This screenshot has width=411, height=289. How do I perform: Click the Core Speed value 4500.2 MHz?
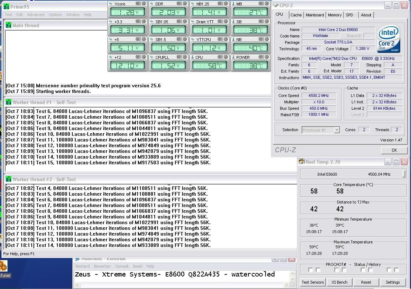(x=318, y=96)
